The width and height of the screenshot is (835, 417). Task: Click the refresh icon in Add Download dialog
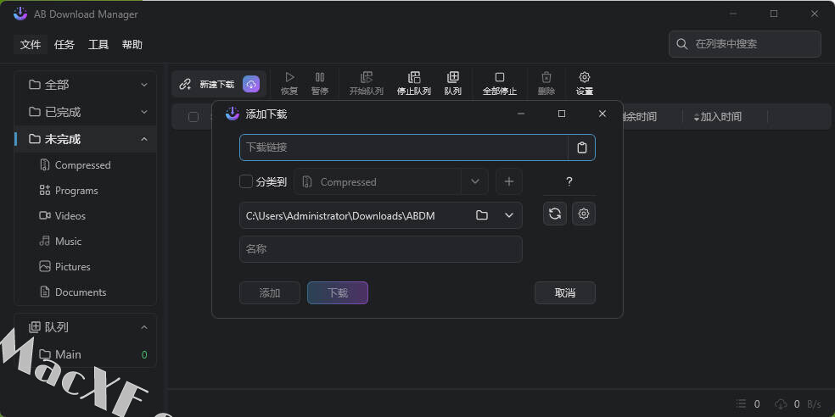[555, 214]
